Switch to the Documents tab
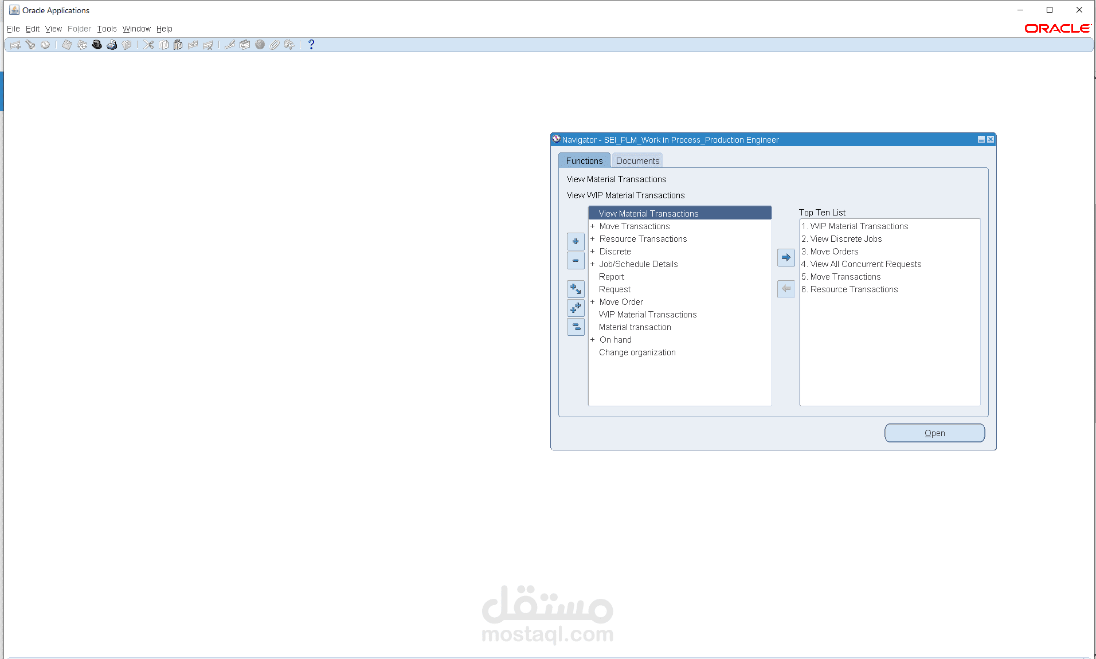1096x659 pixels. tap(637, 160)
